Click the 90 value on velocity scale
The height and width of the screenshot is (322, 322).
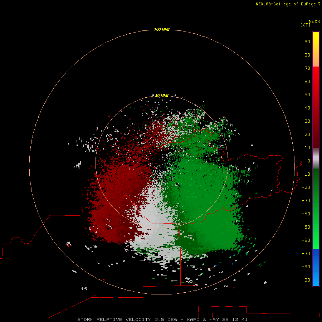point(307,42)
